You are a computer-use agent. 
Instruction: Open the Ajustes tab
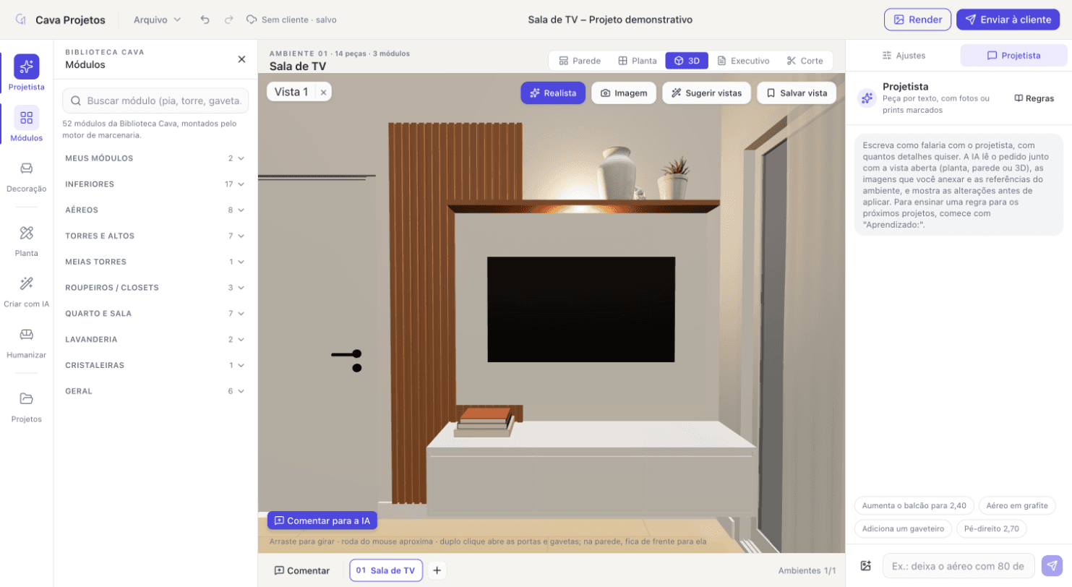[x=904, y=56]
